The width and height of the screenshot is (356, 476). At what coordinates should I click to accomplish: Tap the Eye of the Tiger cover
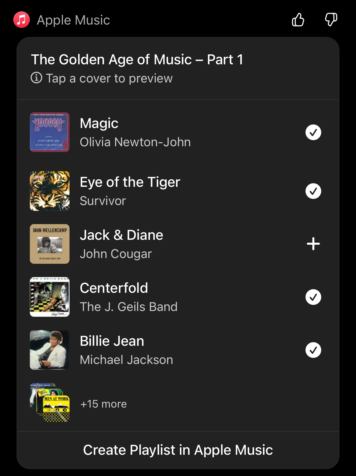(50, 191)
